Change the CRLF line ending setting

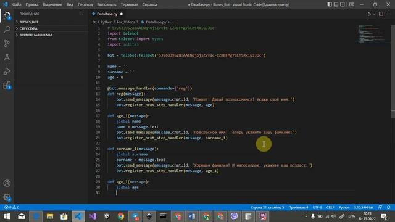click(x=330, y=207)
